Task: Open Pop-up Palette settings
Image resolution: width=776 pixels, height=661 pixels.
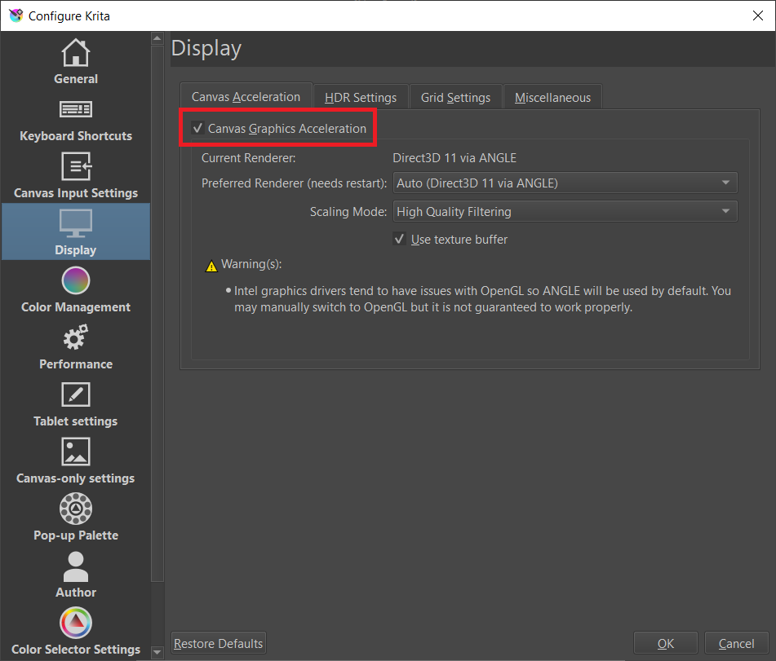Action: pos(76,518)
